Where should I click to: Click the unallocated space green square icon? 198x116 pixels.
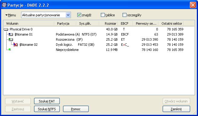tap(10, 50)
